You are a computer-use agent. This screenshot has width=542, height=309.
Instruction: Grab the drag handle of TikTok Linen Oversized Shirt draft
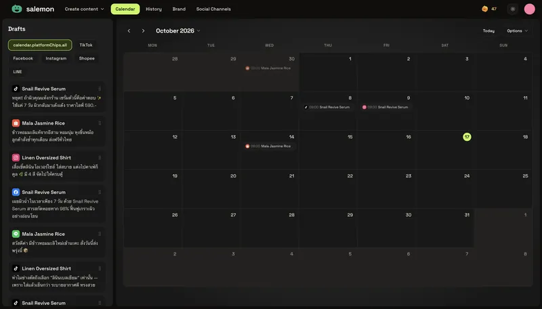point(100,268)
